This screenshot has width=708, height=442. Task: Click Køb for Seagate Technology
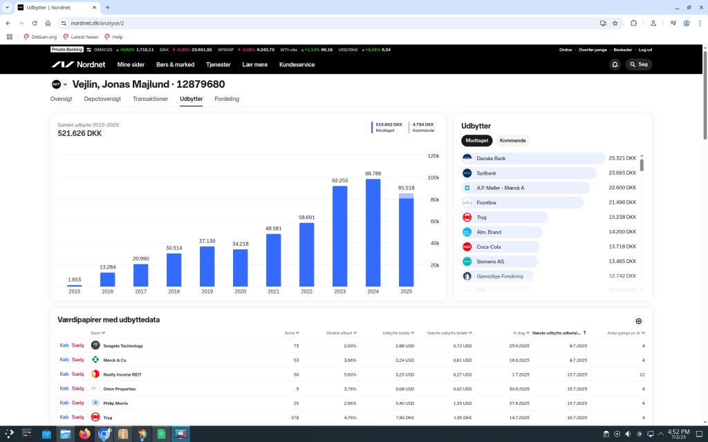(x=64, y=345)
